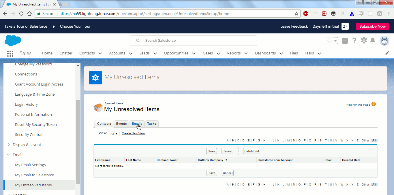This screenshot has height=195, width=394.
Task: Click the top Cancel button
Action: [227, 151]
